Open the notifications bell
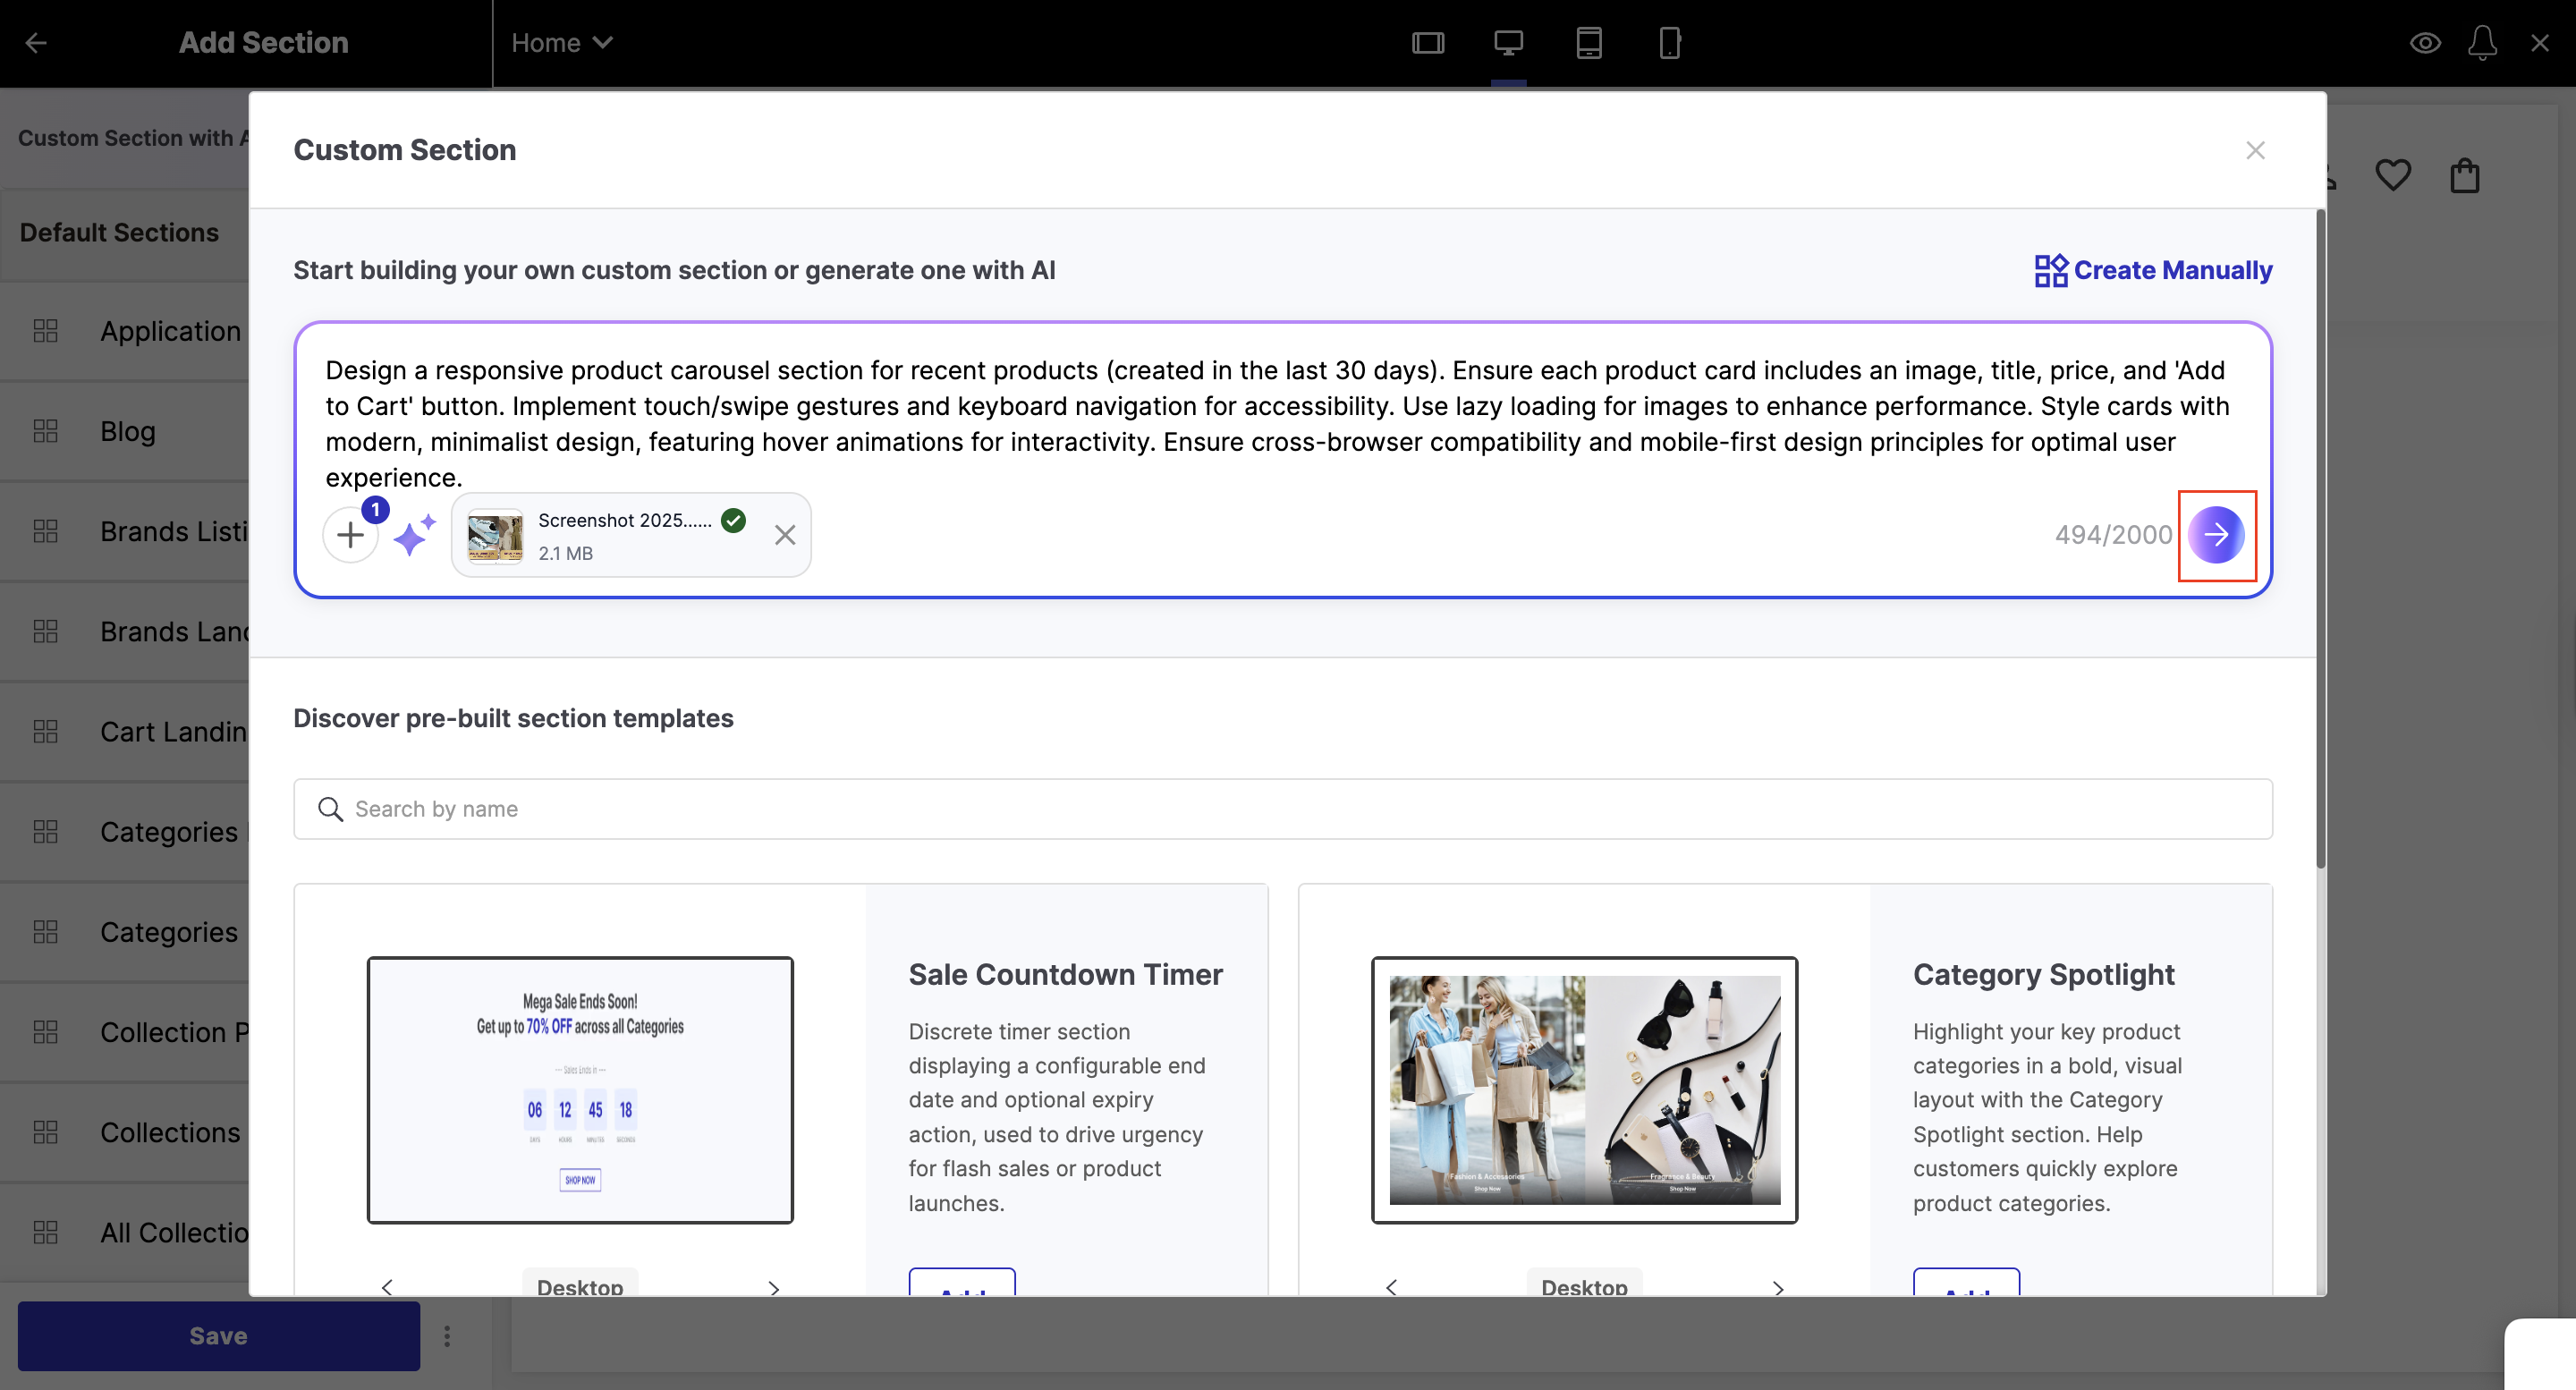Screen dimensions: 2576x1390 pyautogui.click(x=2482, y=43)
